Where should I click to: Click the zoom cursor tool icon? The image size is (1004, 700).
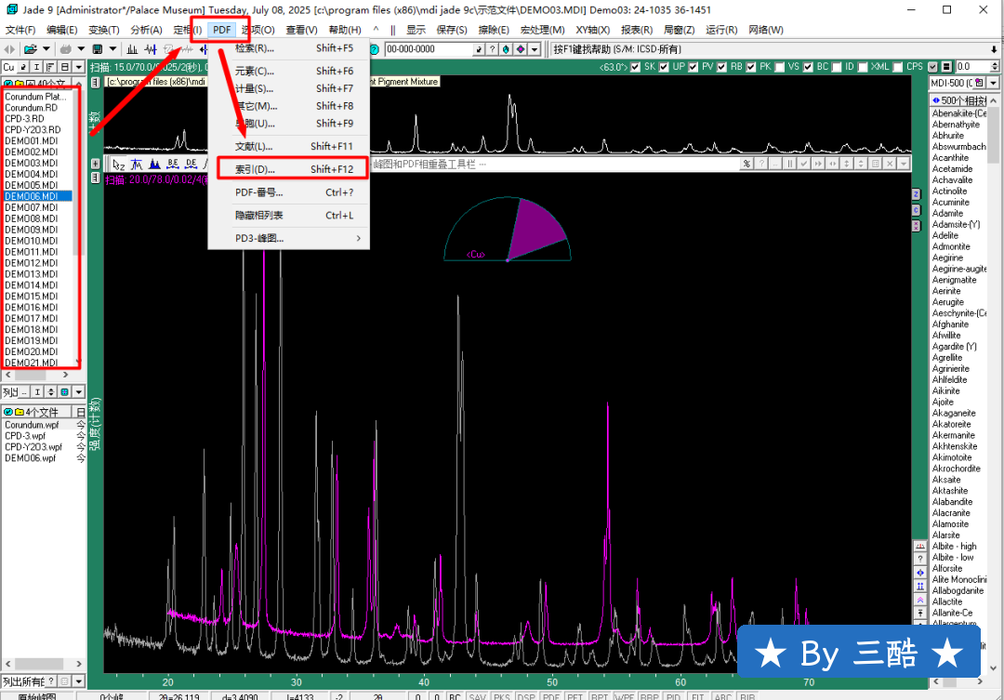click(x=118, y=165)
